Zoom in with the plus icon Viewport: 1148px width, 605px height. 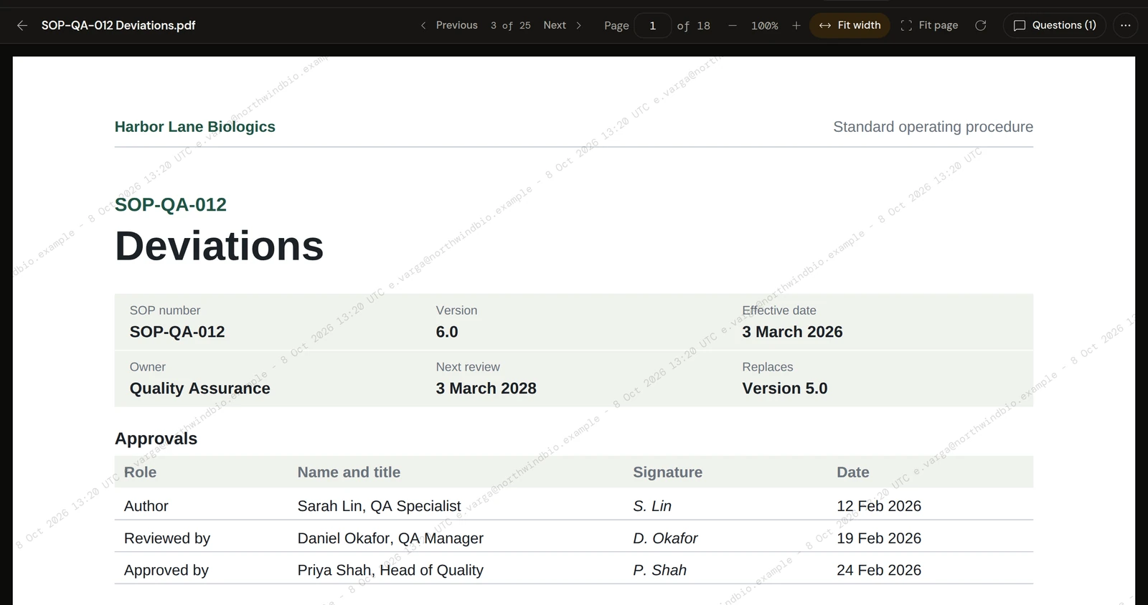[796, 26]
